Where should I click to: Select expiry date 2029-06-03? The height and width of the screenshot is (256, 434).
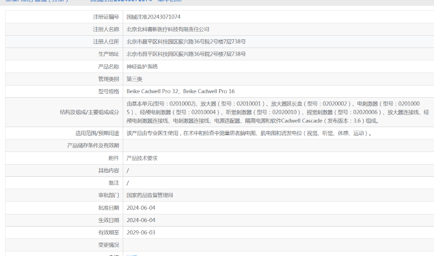(x=141, y=232)
